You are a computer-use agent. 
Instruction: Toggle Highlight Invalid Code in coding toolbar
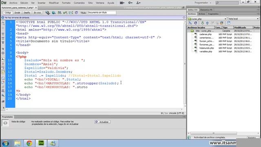pos(3,64)
